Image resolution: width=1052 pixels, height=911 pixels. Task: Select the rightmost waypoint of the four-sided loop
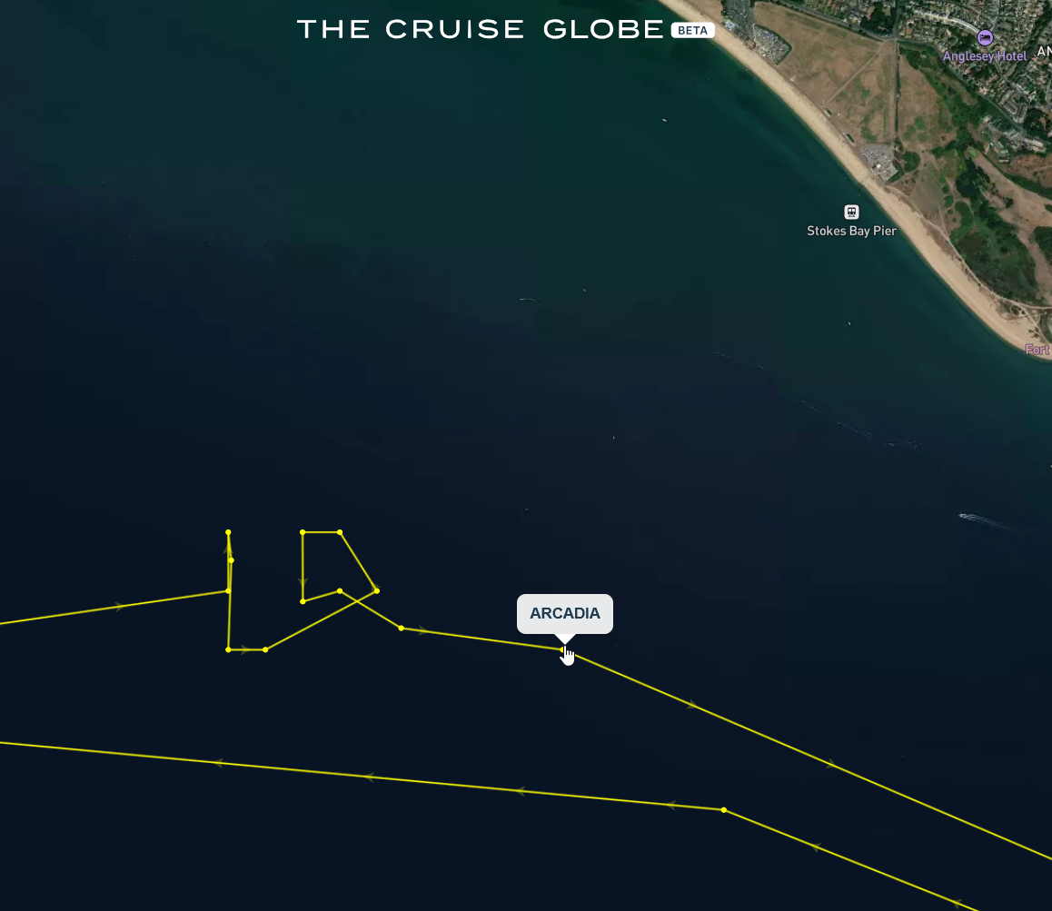pos(377,590)
